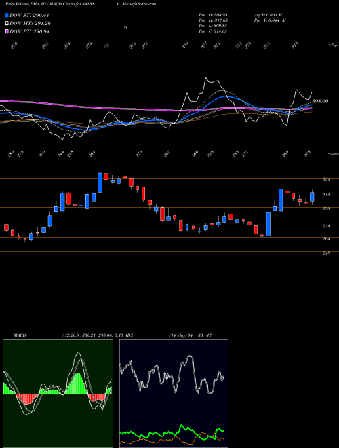Click the 278 price axis label
The image size is (339, 448).
pos(326,226)
